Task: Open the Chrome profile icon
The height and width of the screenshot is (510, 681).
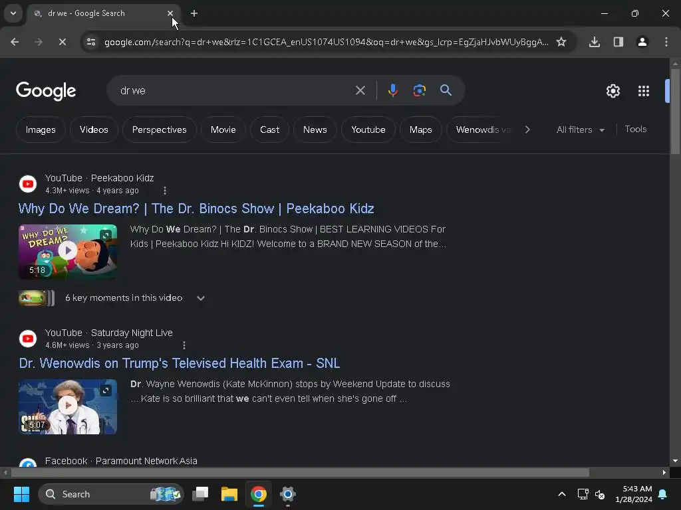Action: [x=642, y=42]
